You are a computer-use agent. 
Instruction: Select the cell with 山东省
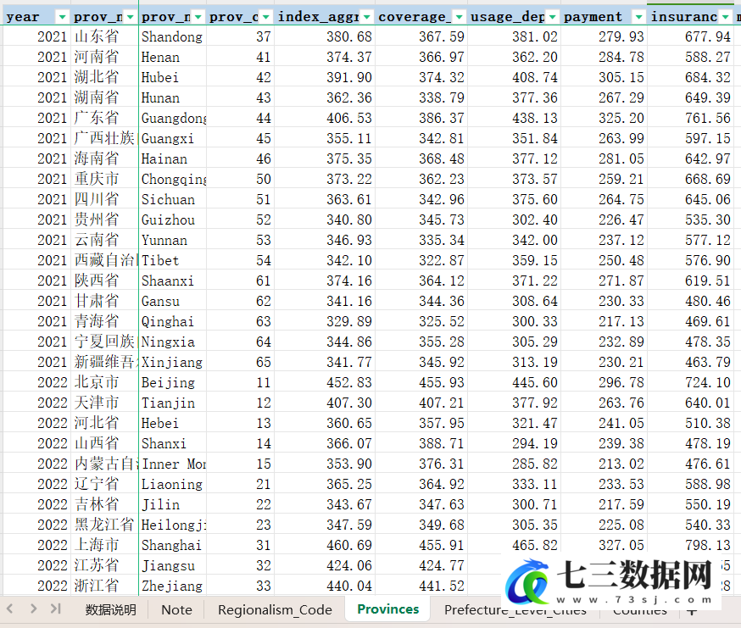click(x=104, y=36)
